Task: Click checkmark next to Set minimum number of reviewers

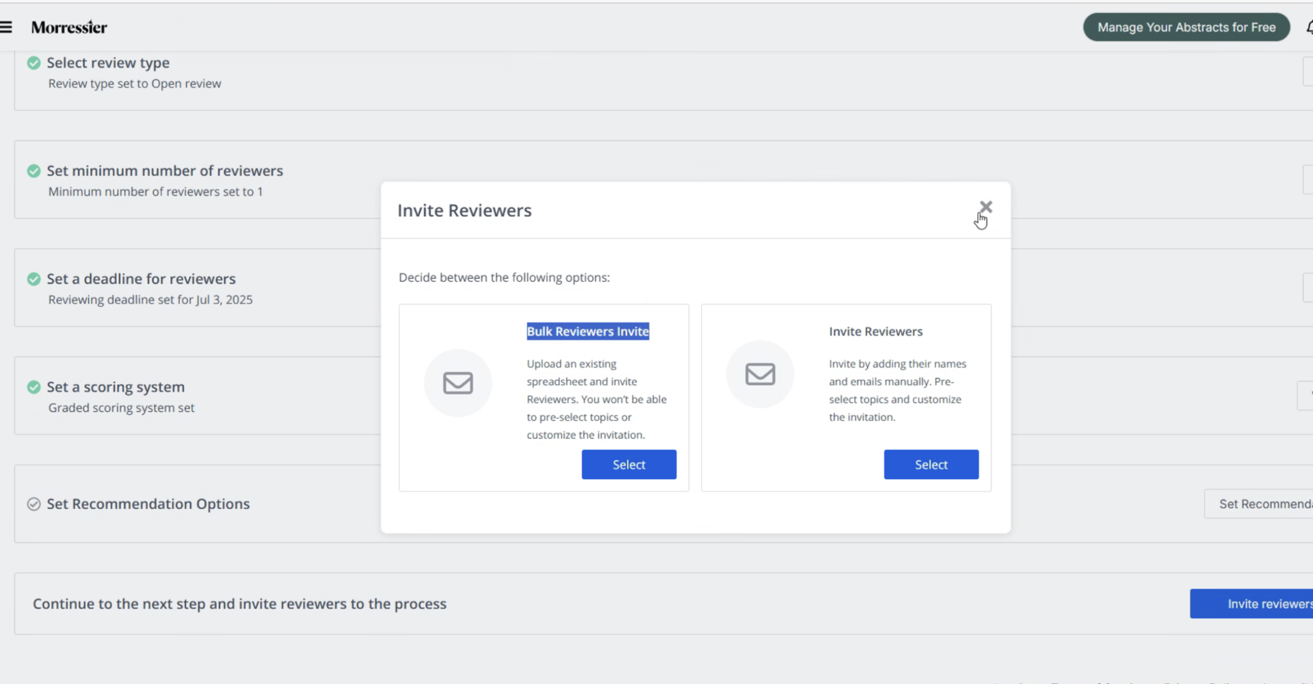Action: [34, 171]
